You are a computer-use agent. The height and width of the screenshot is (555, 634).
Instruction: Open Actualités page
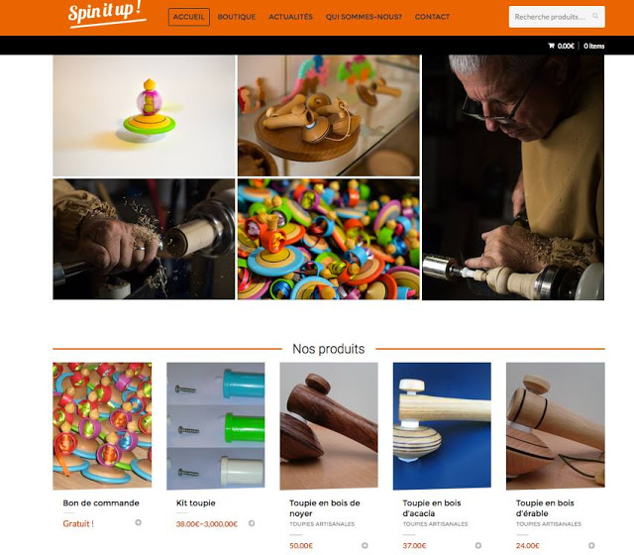290,17
